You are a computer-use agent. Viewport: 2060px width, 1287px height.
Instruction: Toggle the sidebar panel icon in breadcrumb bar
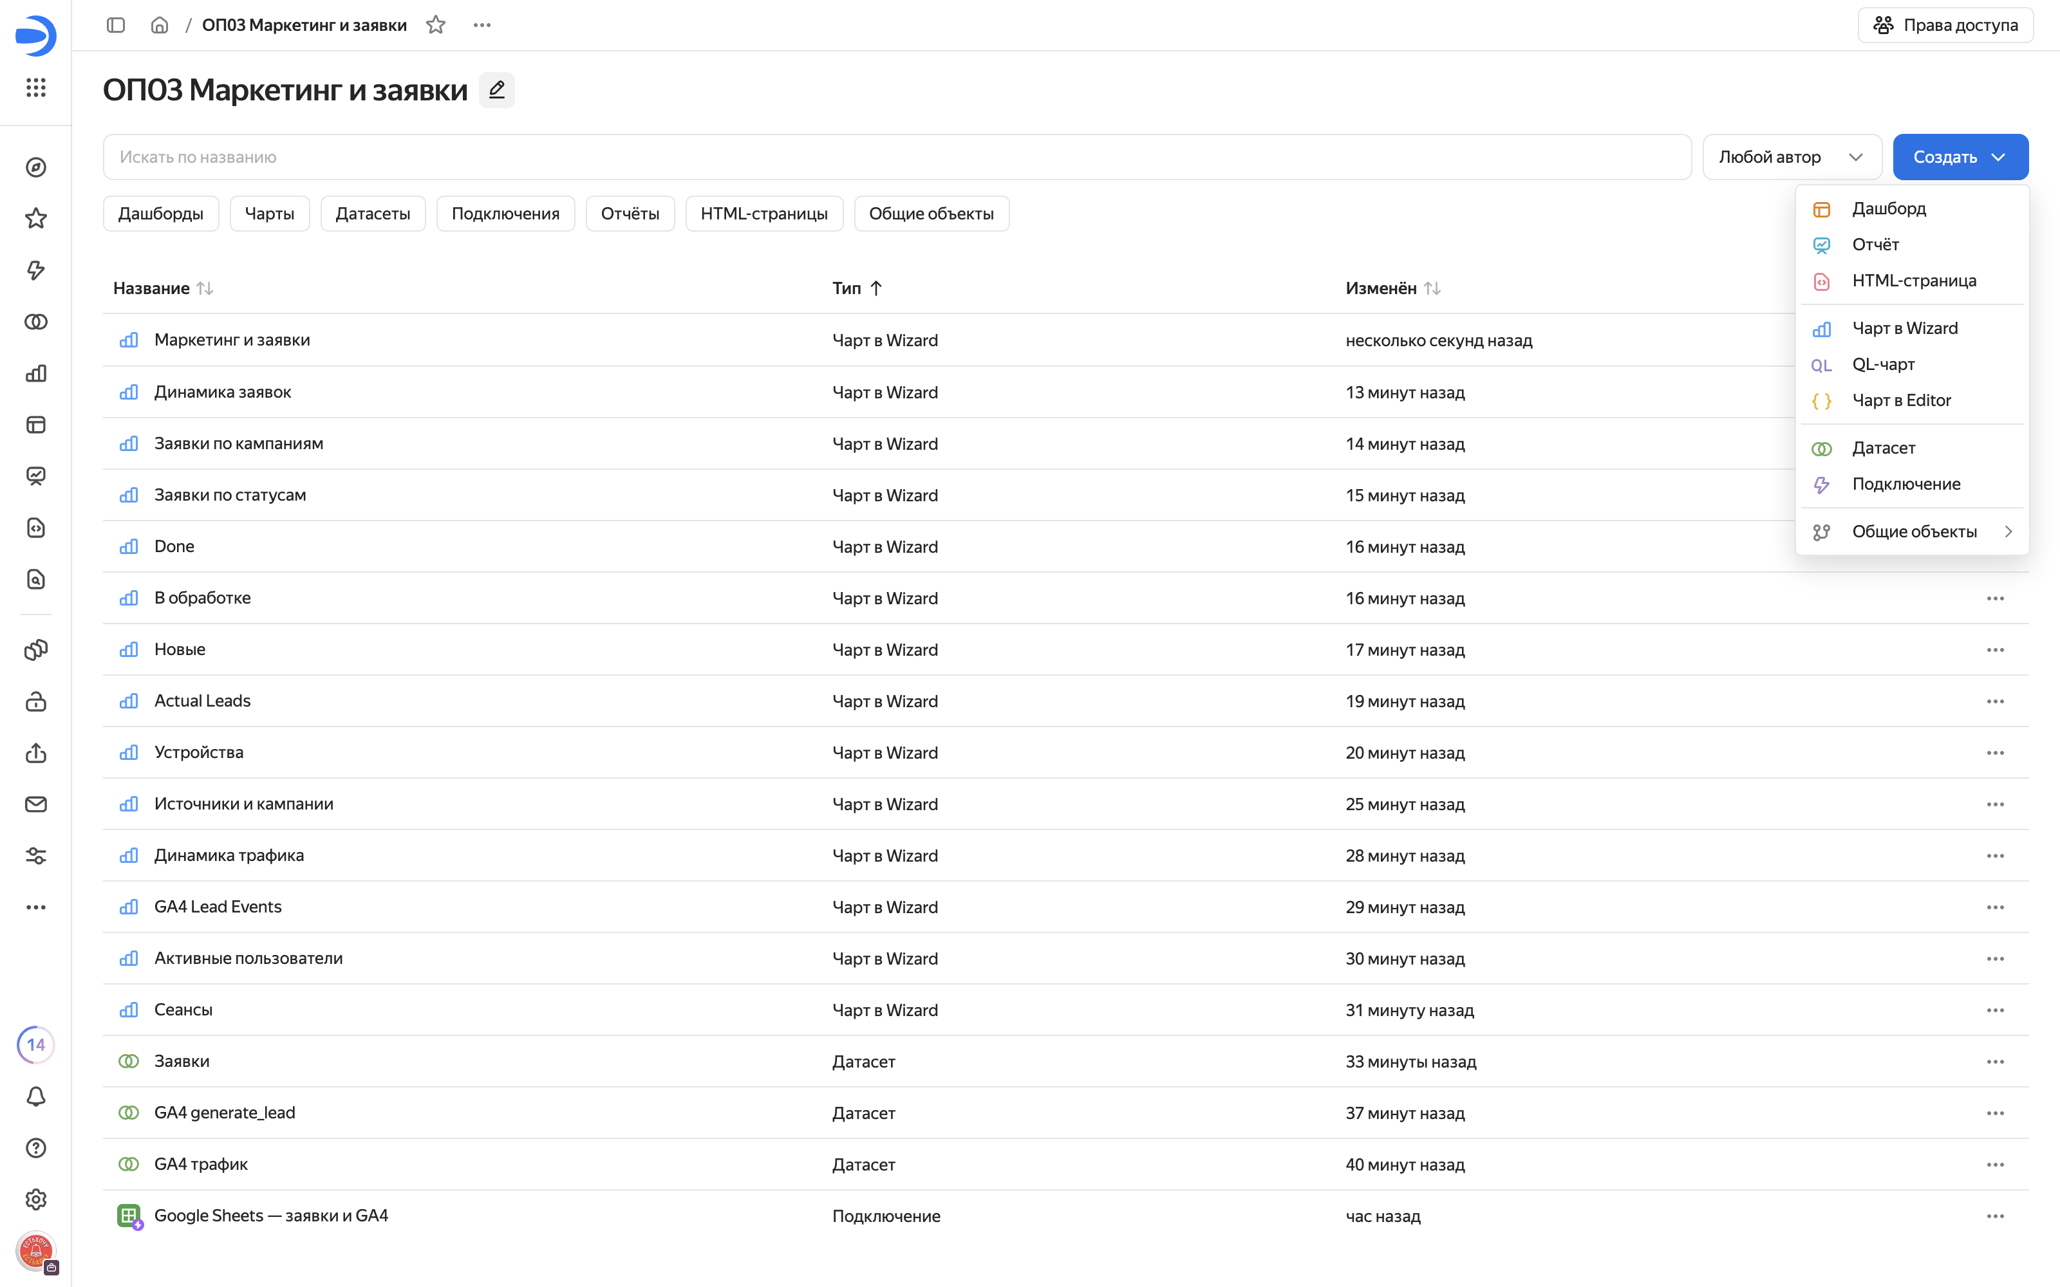click(x=116, y=24)
